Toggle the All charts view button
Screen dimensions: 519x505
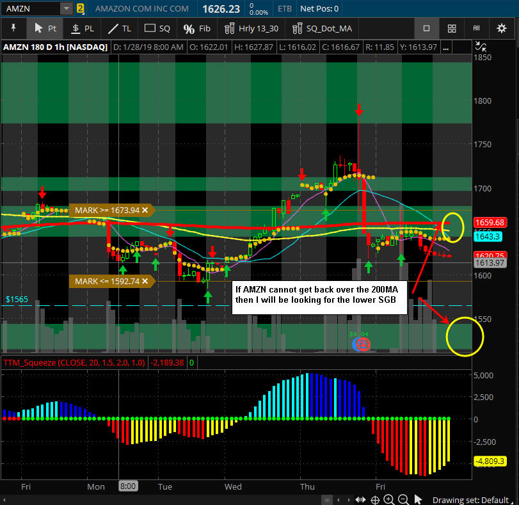click(x=476, y=28)
